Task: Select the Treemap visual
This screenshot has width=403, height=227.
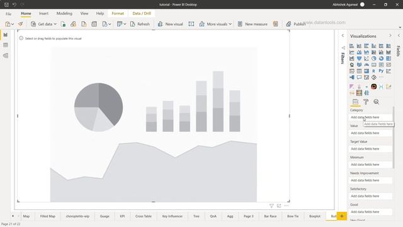Action: click(389, 59)
